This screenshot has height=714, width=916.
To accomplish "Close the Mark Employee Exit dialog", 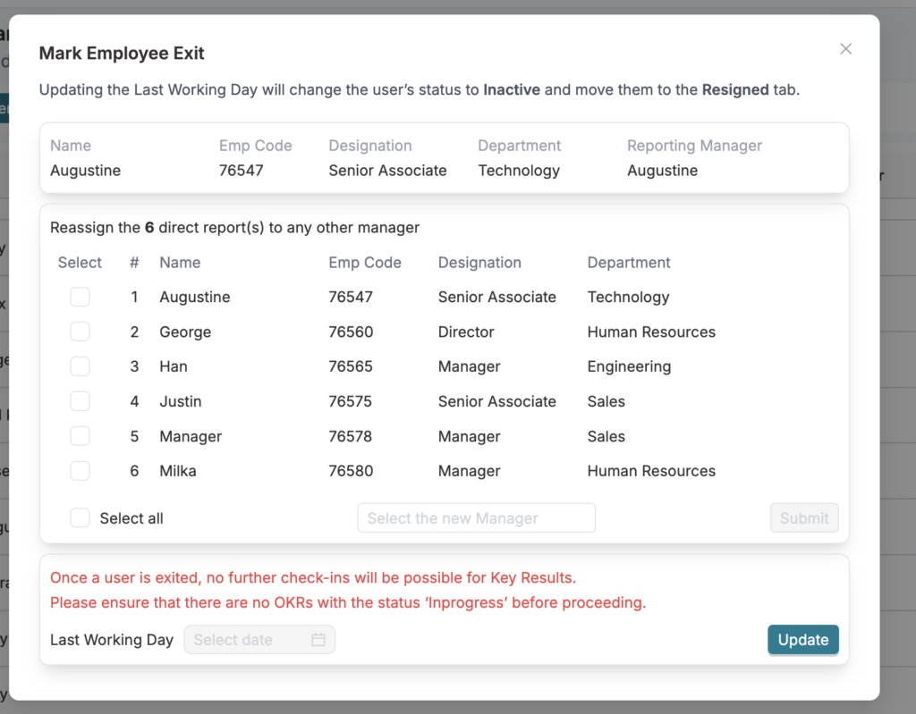I will click(845, 49).
